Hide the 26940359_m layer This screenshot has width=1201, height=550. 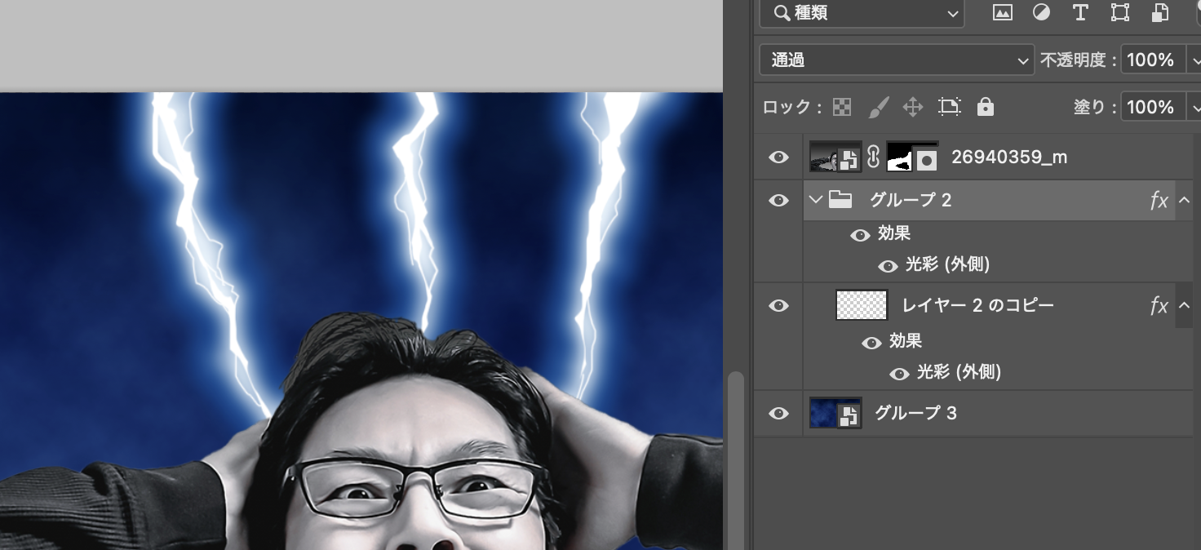(x=779, y=157)
